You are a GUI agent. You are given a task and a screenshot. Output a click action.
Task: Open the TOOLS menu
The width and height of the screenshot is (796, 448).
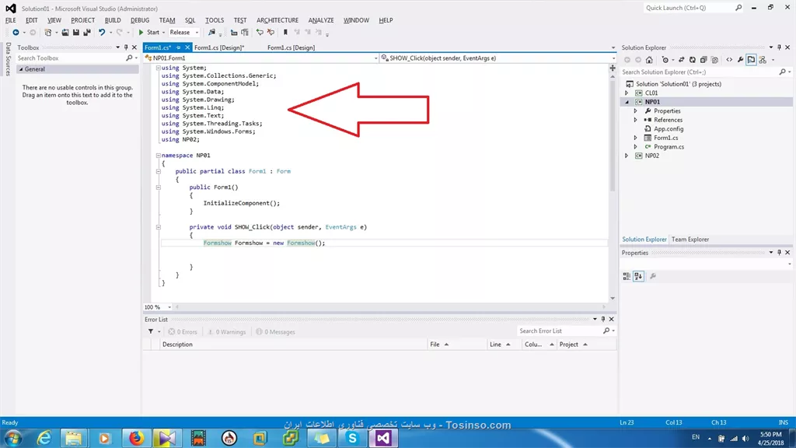tap(215, 20)
